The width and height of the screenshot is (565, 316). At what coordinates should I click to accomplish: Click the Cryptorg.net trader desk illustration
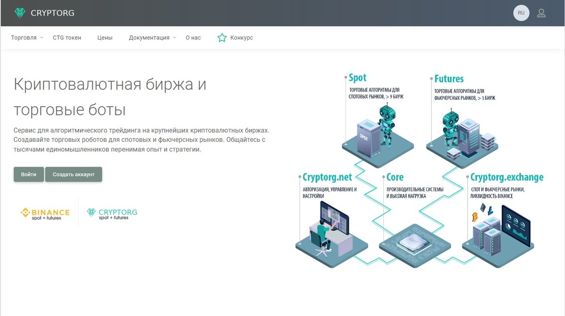tap(331, 234)
